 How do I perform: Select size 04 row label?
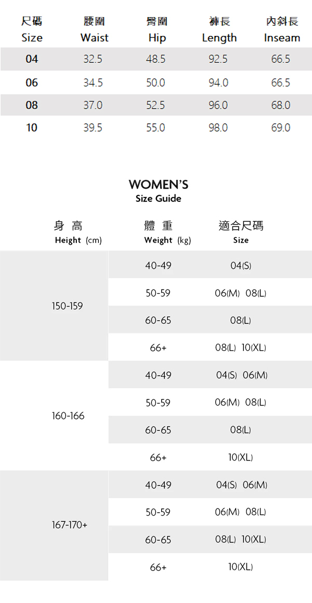(x=32, y=59)
